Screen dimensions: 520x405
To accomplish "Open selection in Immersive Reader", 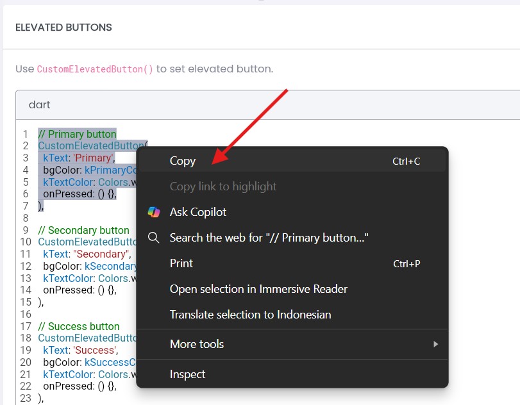I will pos(258,289).
